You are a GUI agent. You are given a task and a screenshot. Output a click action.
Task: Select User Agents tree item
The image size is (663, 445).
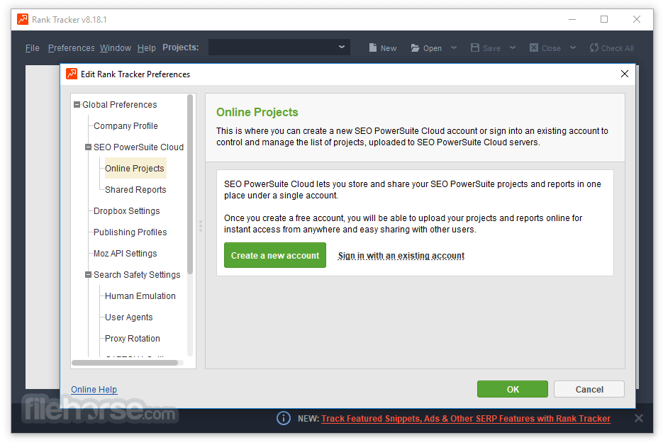coord(128,317)
